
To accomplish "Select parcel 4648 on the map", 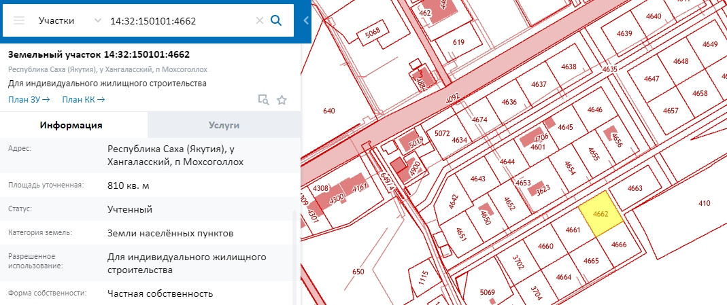I will coord(681,61).
